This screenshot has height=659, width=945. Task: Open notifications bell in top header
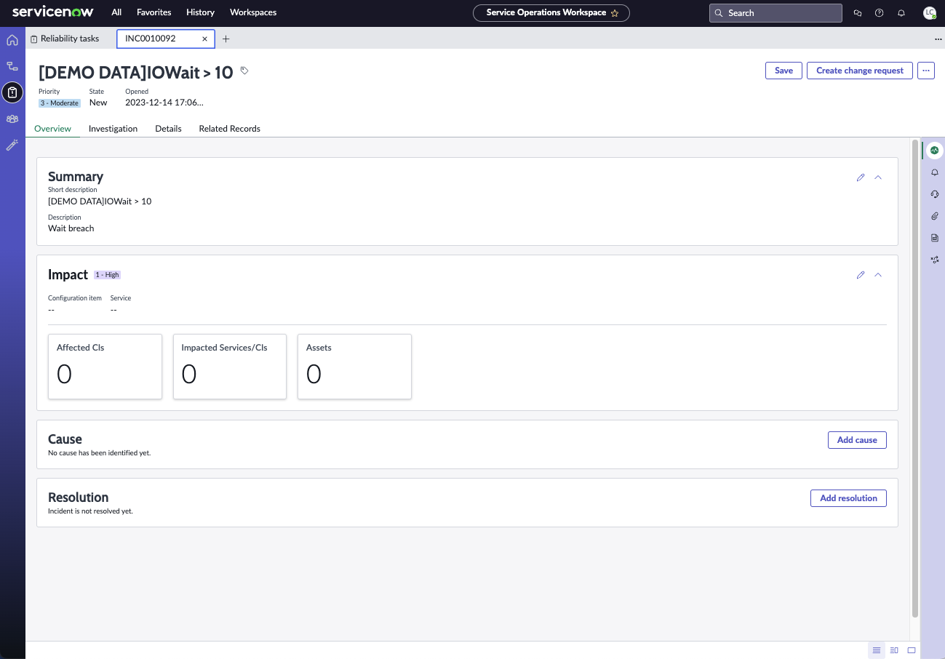[x=901, y=13]
